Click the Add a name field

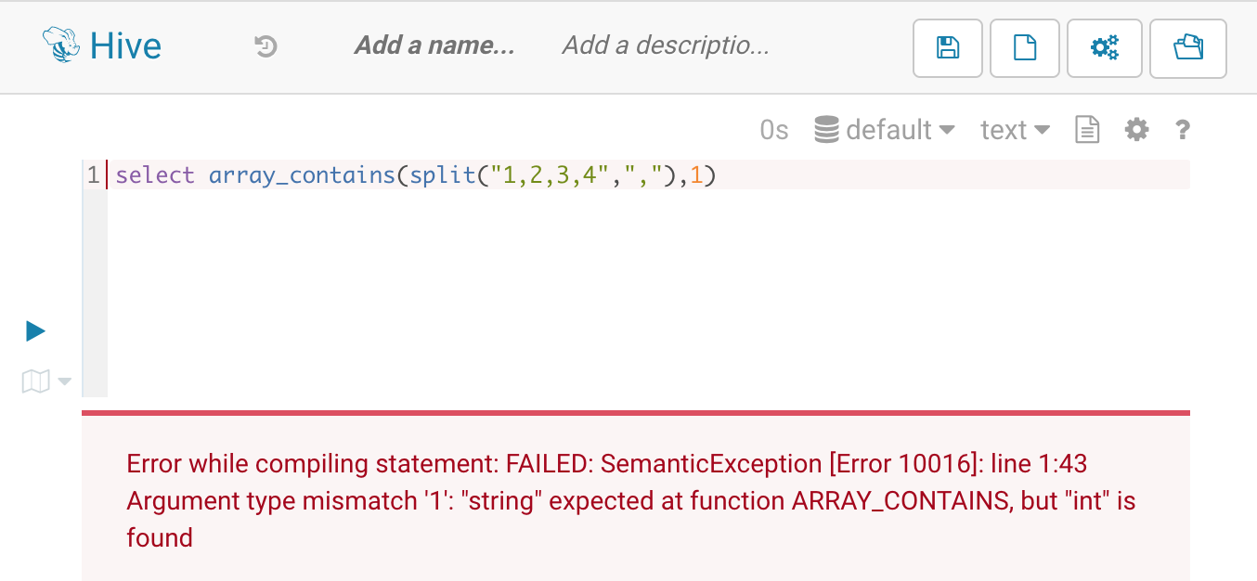[x=434, y=45]
